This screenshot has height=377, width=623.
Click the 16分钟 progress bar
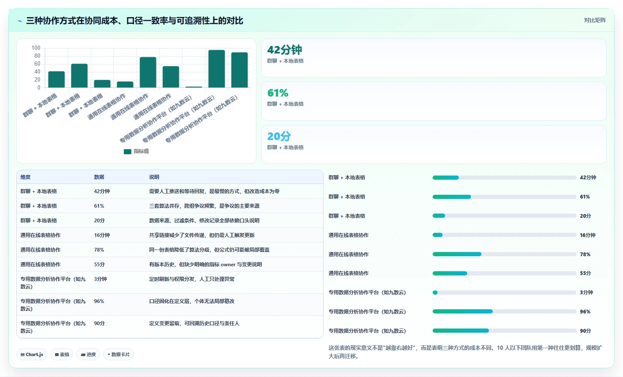[x=504, y=235]
